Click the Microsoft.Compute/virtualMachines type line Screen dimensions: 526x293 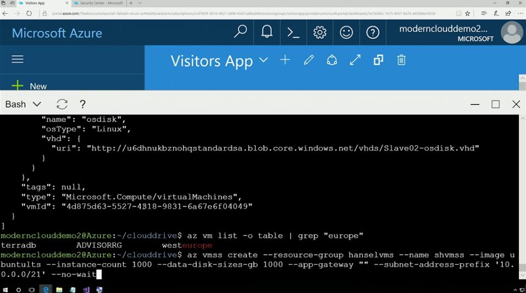[131, 197]
